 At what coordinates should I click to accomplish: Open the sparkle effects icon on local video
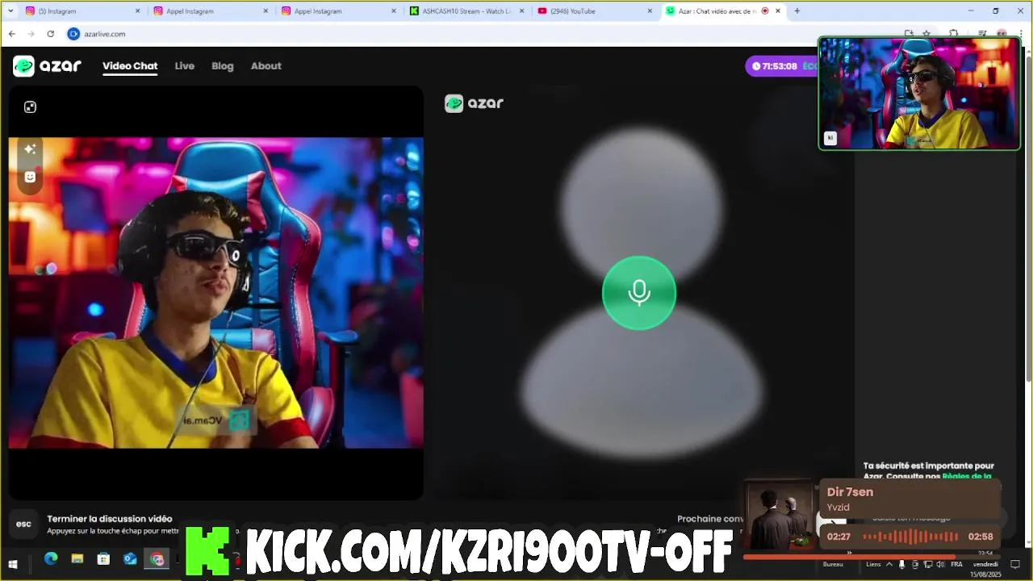tap(30, 149)
